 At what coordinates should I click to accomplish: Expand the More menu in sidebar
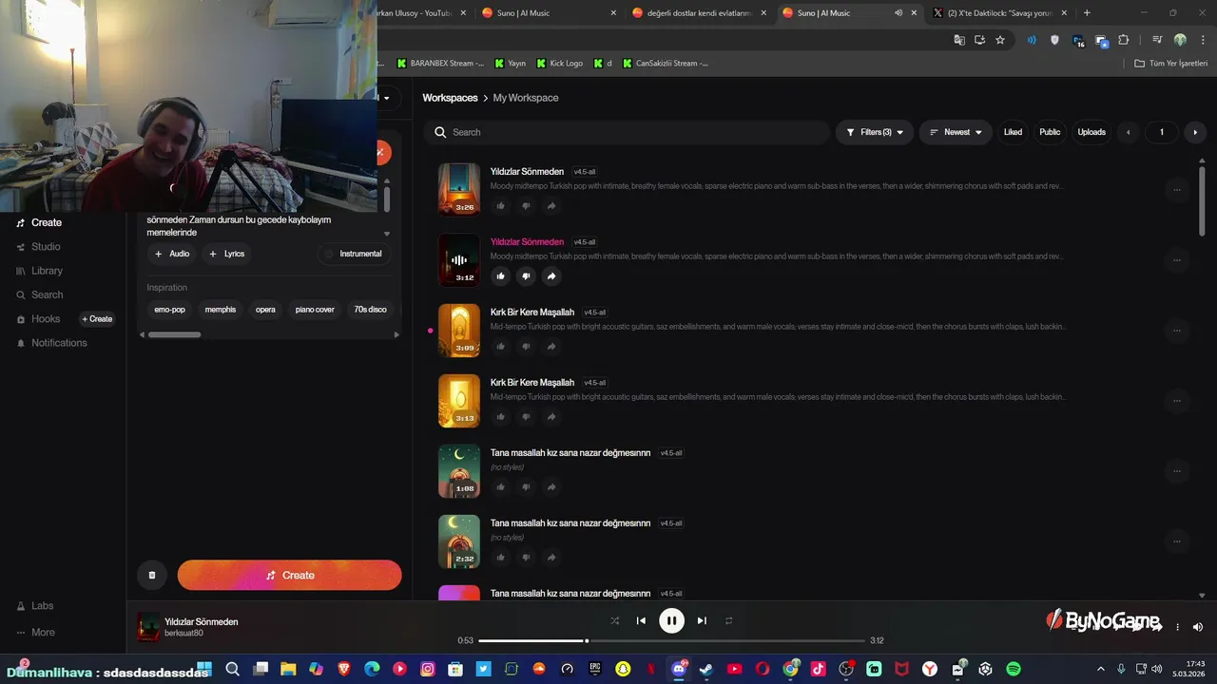click(x=36, y=632)
